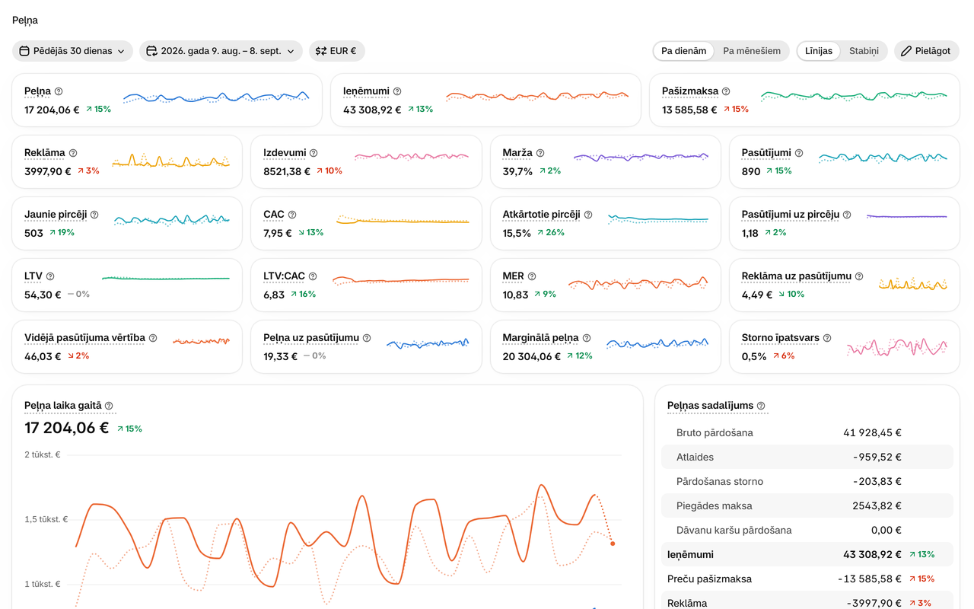Click the 43 308,92 € Ieņēmumi card value
Image resolution: width=974 pixels, height=609 pixels.
click(x=372, y=110)
